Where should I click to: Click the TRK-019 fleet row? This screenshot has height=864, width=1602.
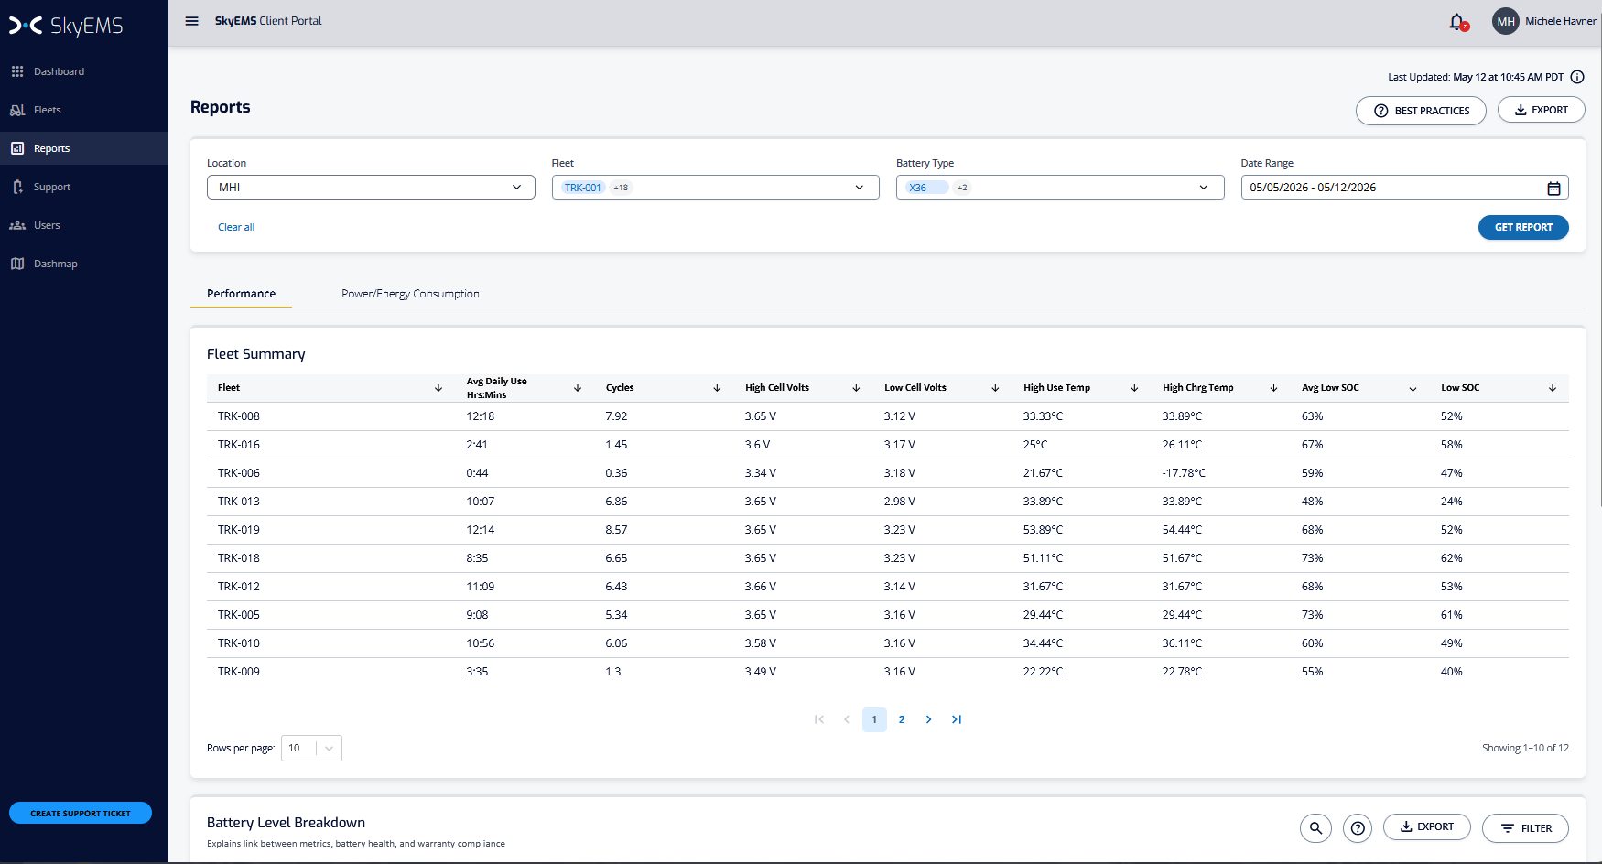coord(888,530)
